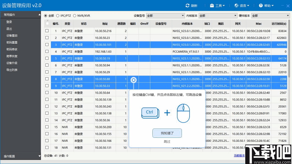Image resolution: width=292 pixels, height=164 pixels.
Task: Choose 密码重置 in the sidebar
Action: click(x=12, y=43)
